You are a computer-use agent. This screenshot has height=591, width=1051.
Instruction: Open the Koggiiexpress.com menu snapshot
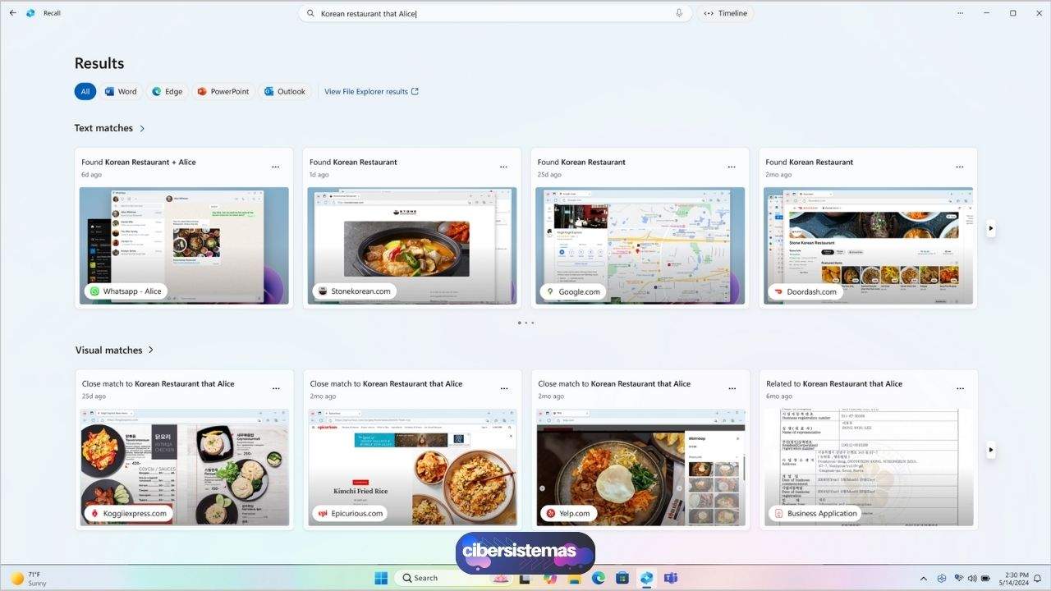[x=185, y=467]
